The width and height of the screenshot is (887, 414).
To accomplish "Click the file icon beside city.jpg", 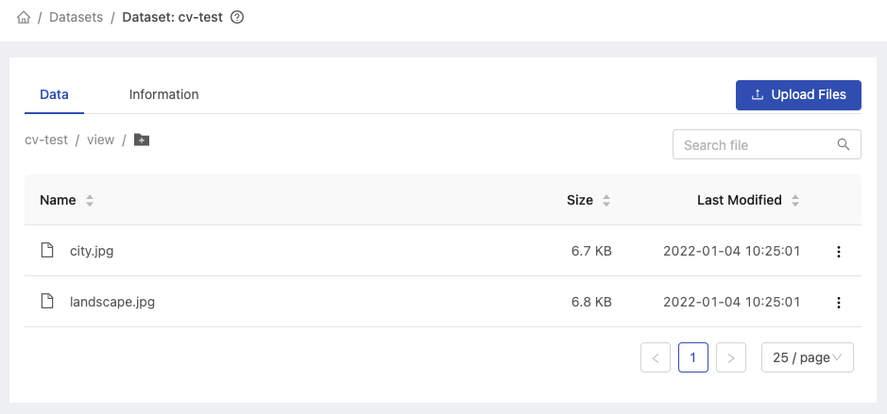I will [x=47, y=250].
